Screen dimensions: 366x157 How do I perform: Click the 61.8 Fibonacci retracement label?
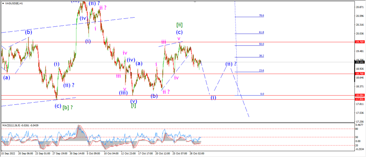tap(261, 32)
